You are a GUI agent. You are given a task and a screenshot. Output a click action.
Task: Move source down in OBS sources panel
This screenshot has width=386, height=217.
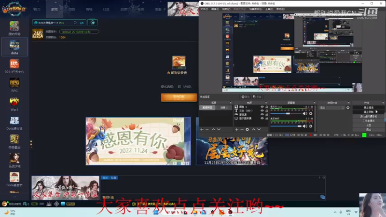pyautogui.click(x=259, y=129)
